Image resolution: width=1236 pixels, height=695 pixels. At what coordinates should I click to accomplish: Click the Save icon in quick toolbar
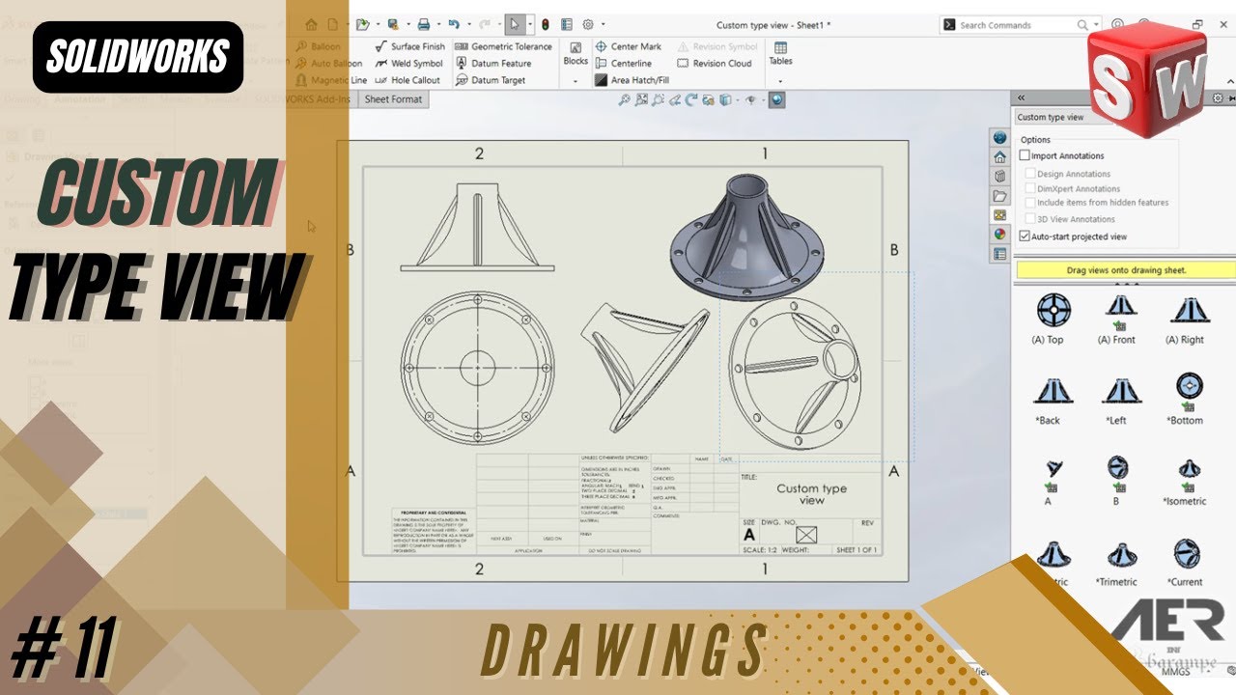coord(393,24)
